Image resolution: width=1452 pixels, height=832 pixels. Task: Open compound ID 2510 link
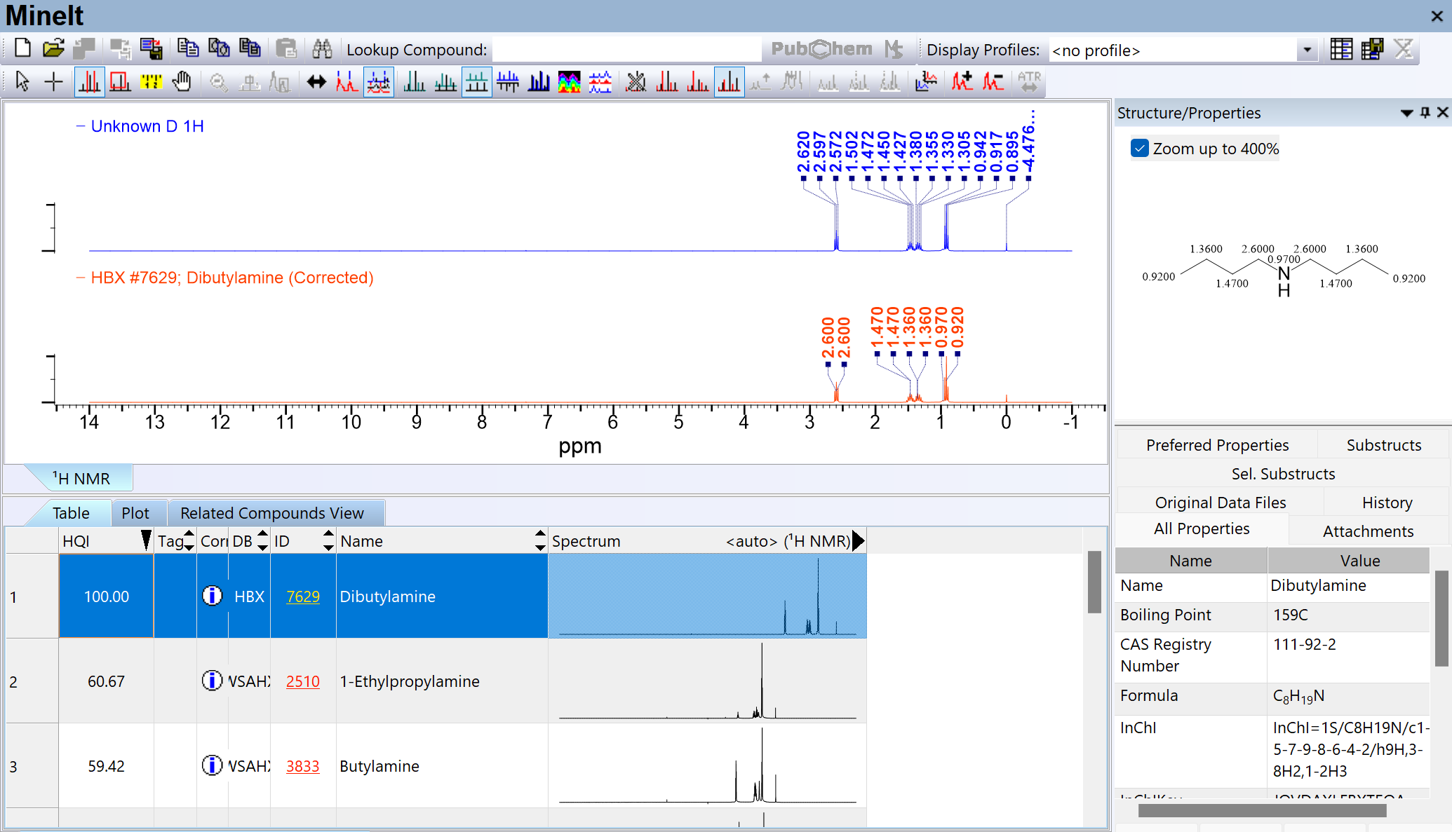coord(302,681)
